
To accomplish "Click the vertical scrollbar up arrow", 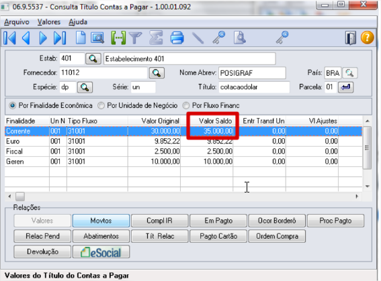I will 367,121.
